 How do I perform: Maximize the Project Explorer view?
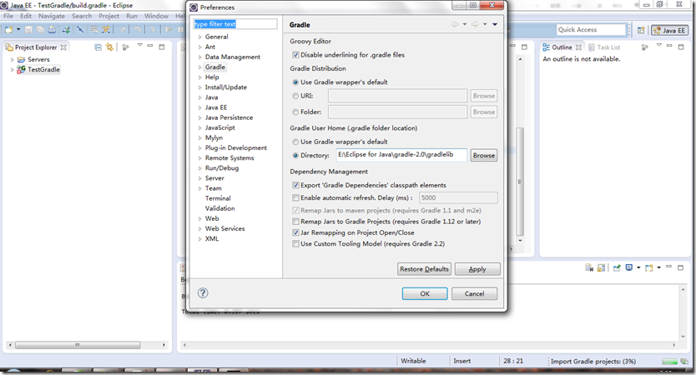(x=162, y=47)
